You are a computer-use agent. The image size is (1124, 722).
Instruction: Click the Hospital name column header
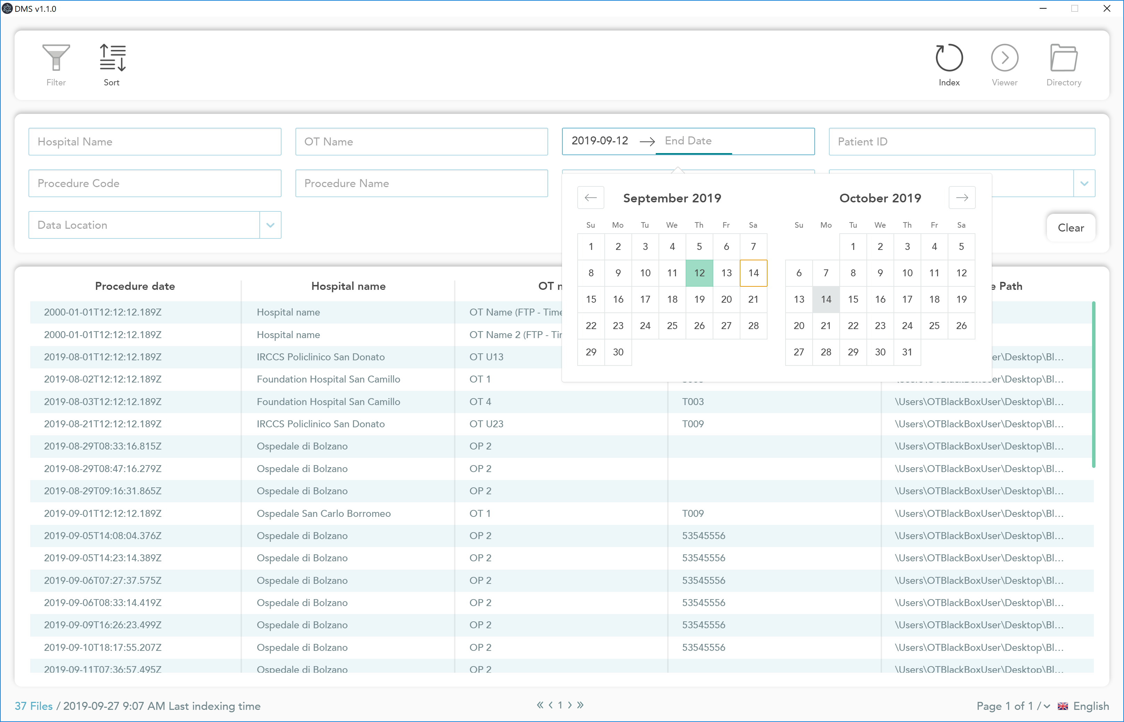tap(348, 286)
